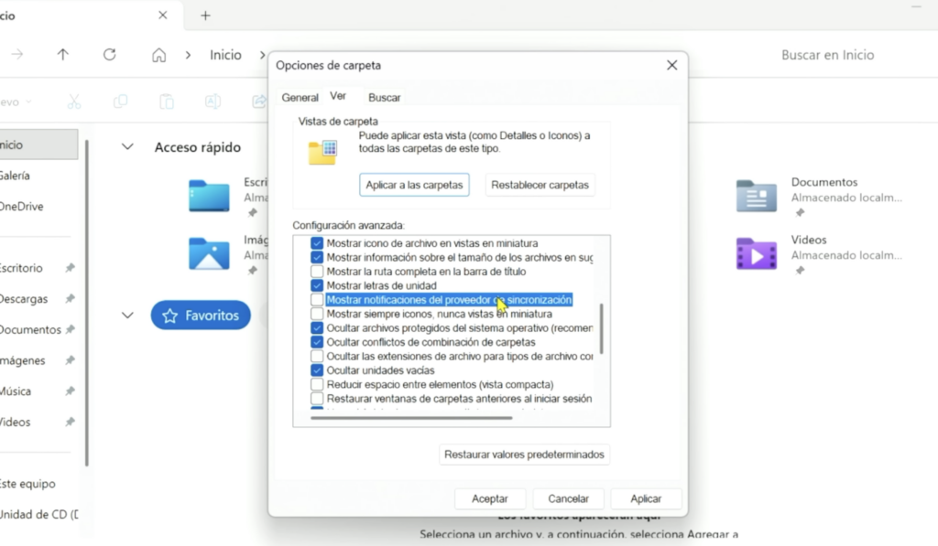This screenshot has height=546, width=938.
Task: Click the vertical scrollbar in Configuración avanzada list
Action: pyautogui.click(x=601, y=328)
